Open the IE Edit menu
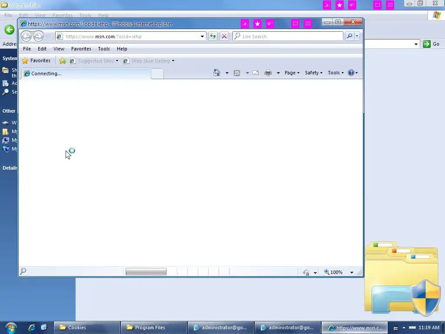 42,49
